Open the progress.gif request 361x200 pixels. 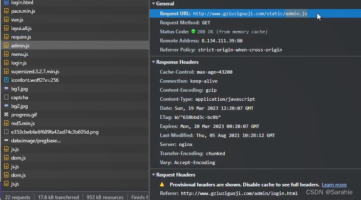tap(75, 115)
